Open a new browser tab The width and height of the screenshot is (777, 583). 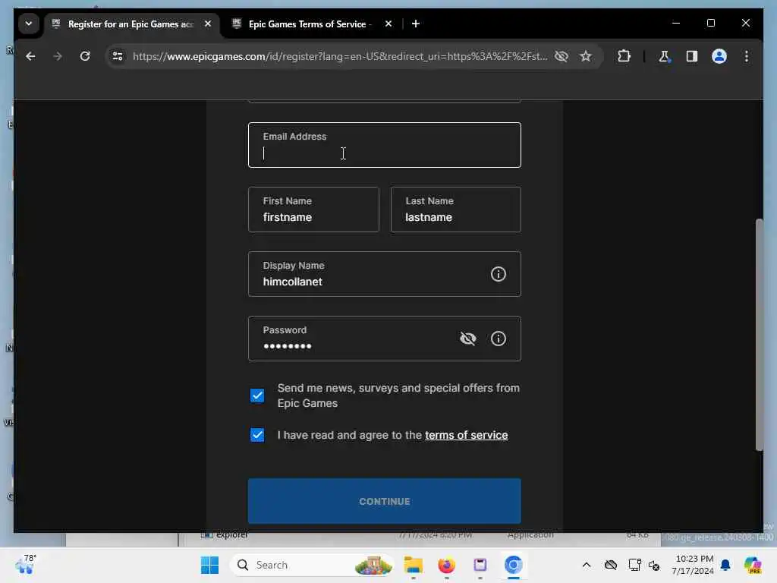[x=416, y=24]
